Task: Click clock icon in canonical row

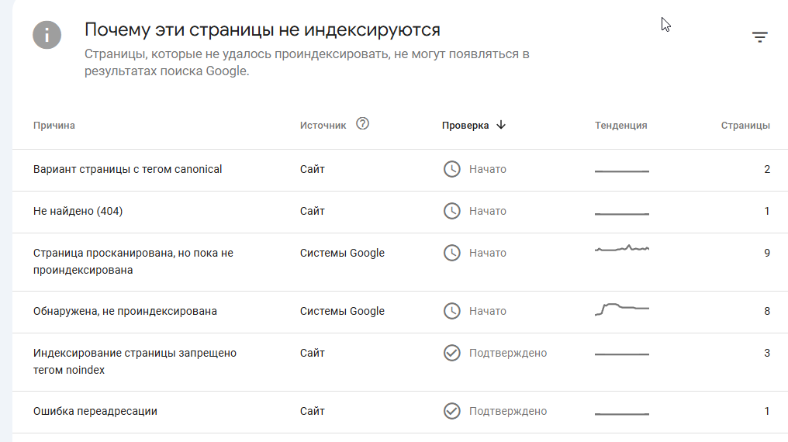Action: pos(451,169)
